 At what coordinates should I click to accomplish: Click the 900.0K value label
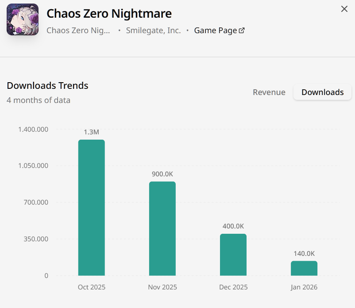162,174
